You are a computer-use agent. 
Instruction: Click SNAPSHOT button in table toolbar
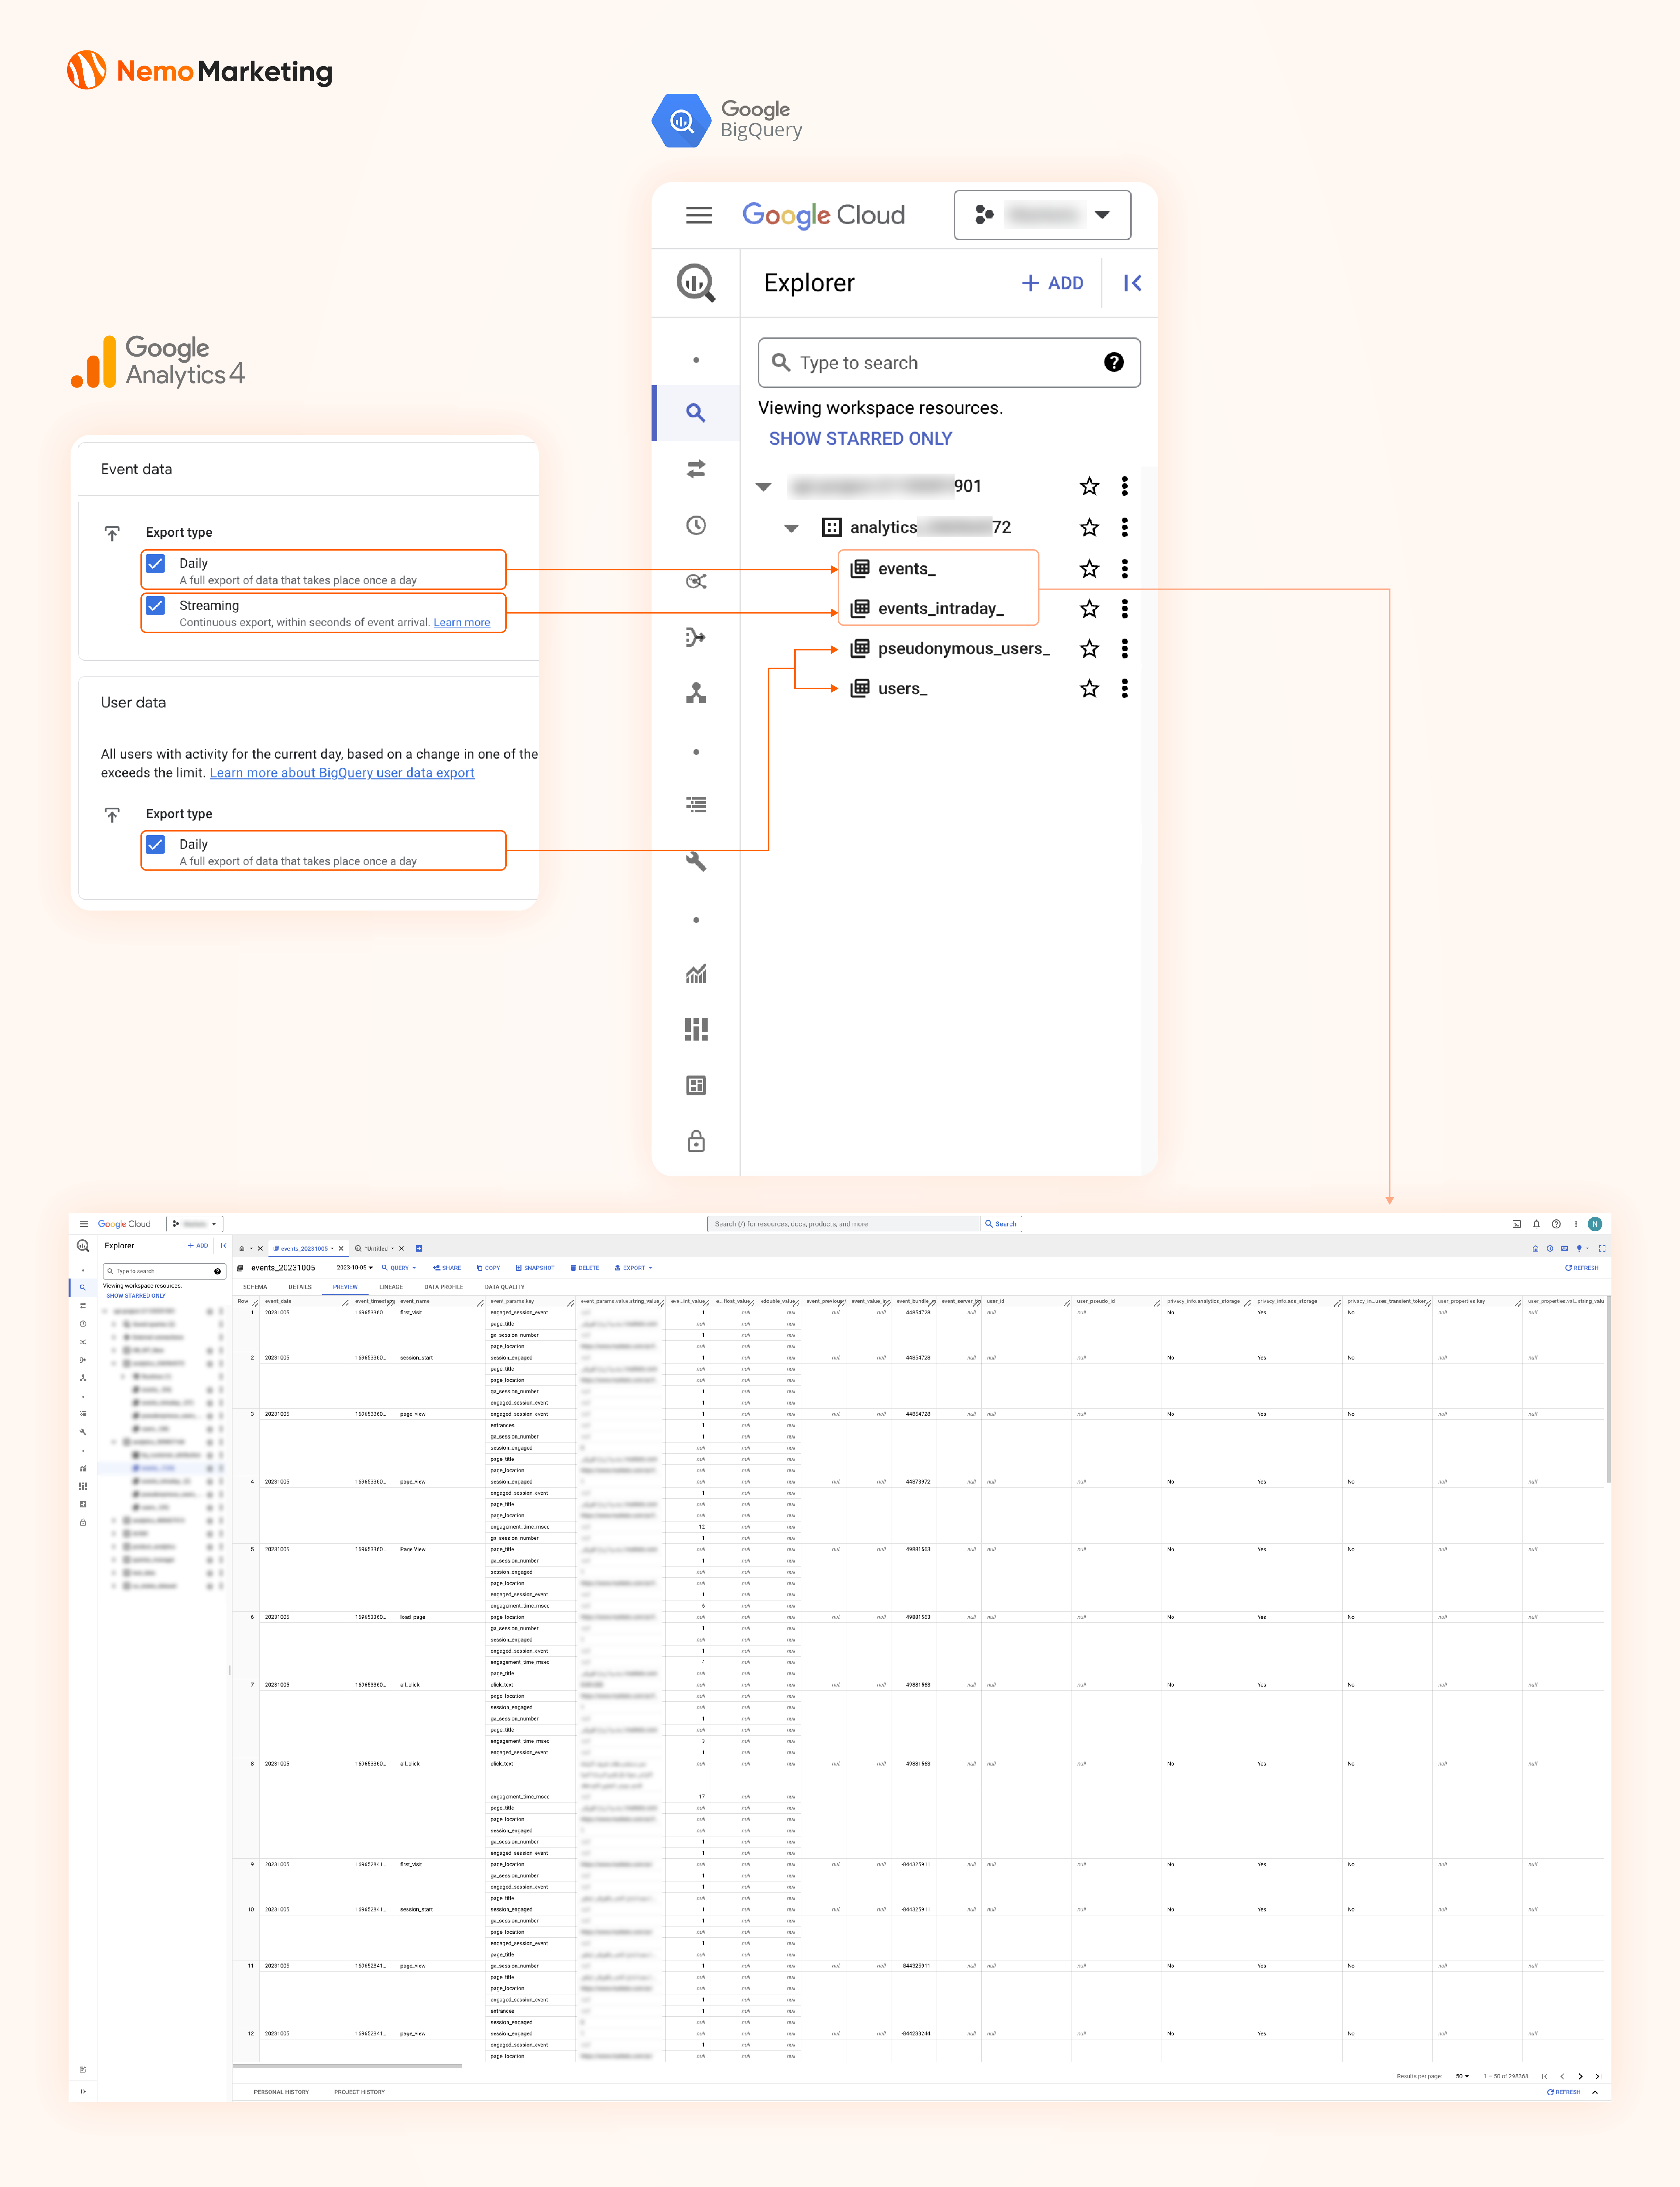(x=535, y=1268)
